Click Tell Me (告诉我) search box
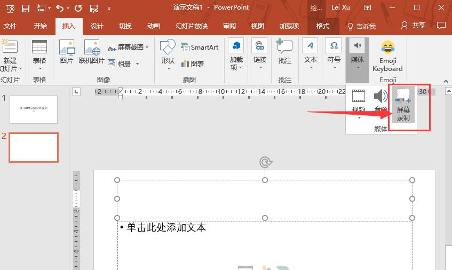Viewport: 452px width, 270px height. [361, 27]
